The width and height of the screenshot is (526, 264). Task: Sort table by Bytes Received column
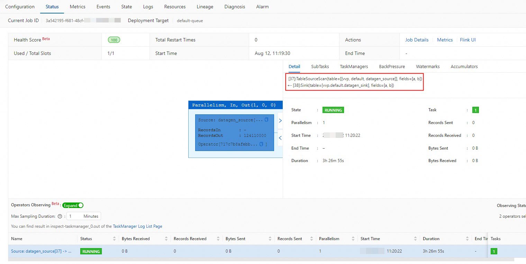point(166,239)
